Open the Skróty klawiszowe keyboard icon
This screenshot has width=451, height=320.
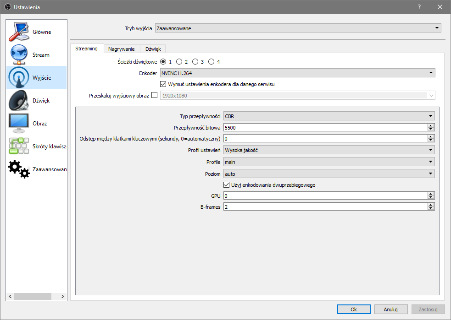19,146
